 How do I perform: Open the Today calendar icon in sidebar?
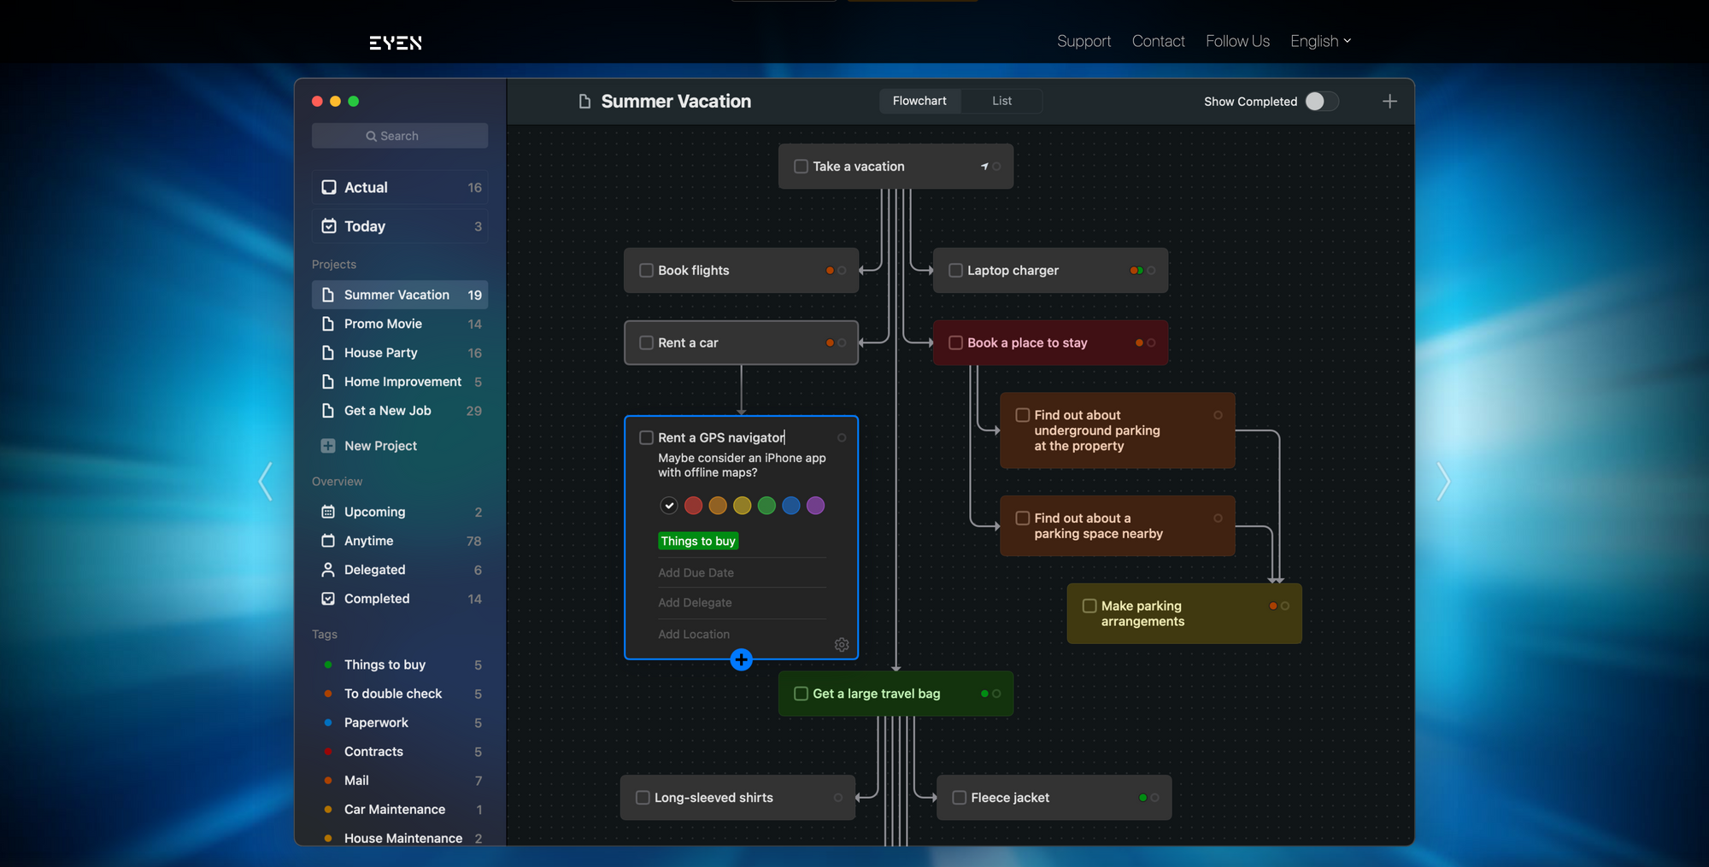(328, 226)
